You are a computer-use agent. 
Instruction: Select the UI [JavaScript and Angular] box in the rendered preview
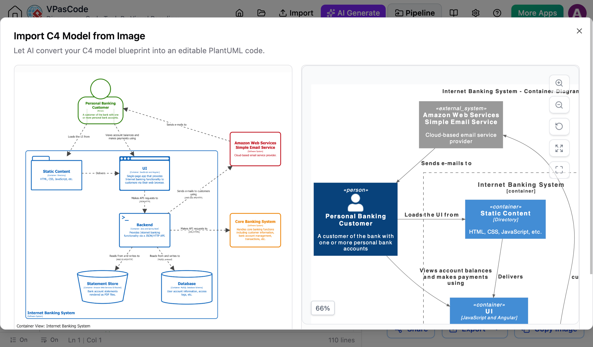pyautogui.click(x=489, y=311)
